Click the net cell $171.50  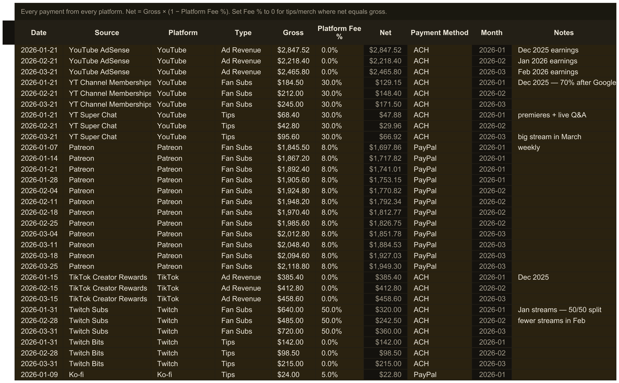tap(385, 104)
